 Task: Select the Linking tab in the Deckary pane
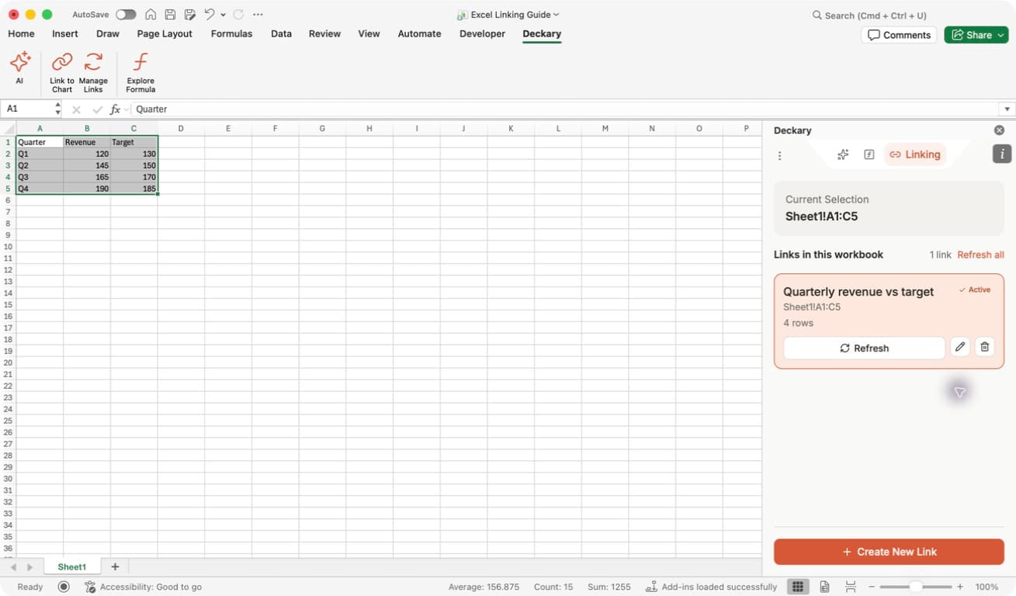[915, 154]
